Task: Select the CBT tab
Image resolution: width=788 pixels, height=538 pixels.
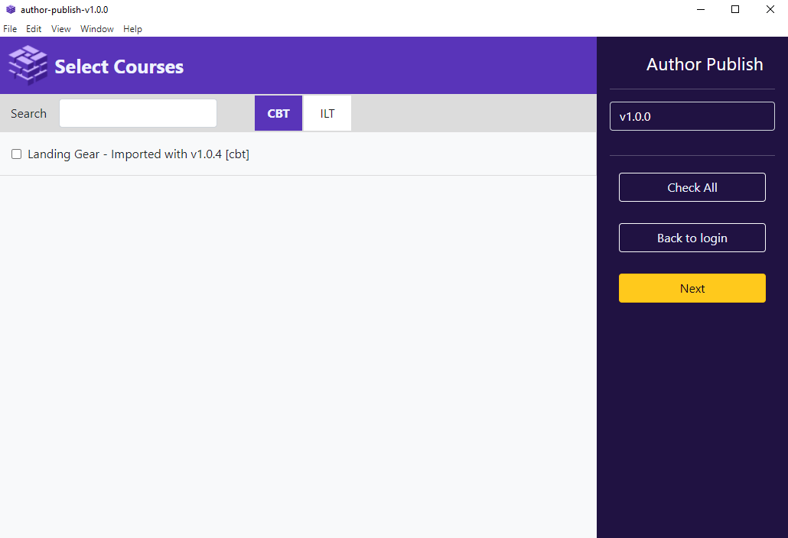Action: pyautogui.click(x=278, y=113)
